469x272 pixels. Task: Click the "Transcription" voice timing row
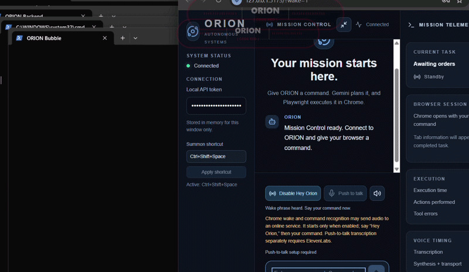[x=428, y=252]
